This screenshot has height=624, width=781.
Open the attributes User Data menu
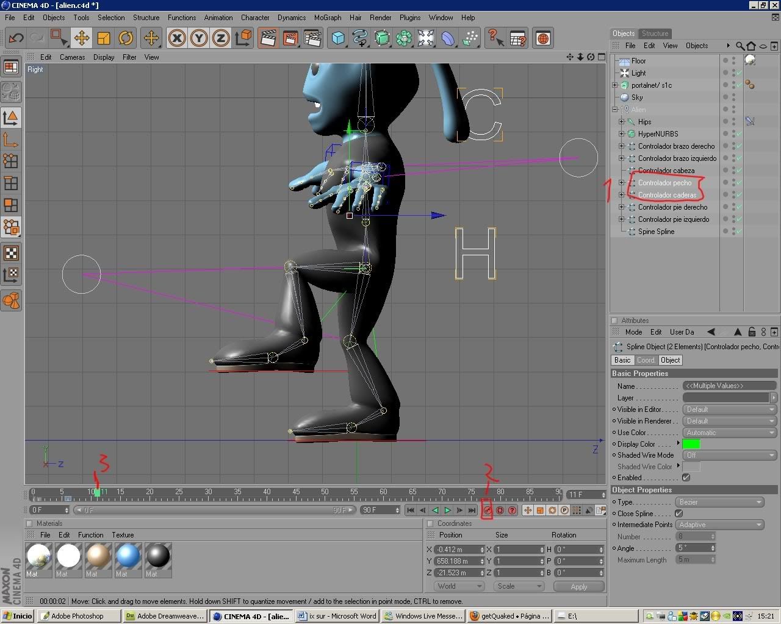tap(682, 332)
